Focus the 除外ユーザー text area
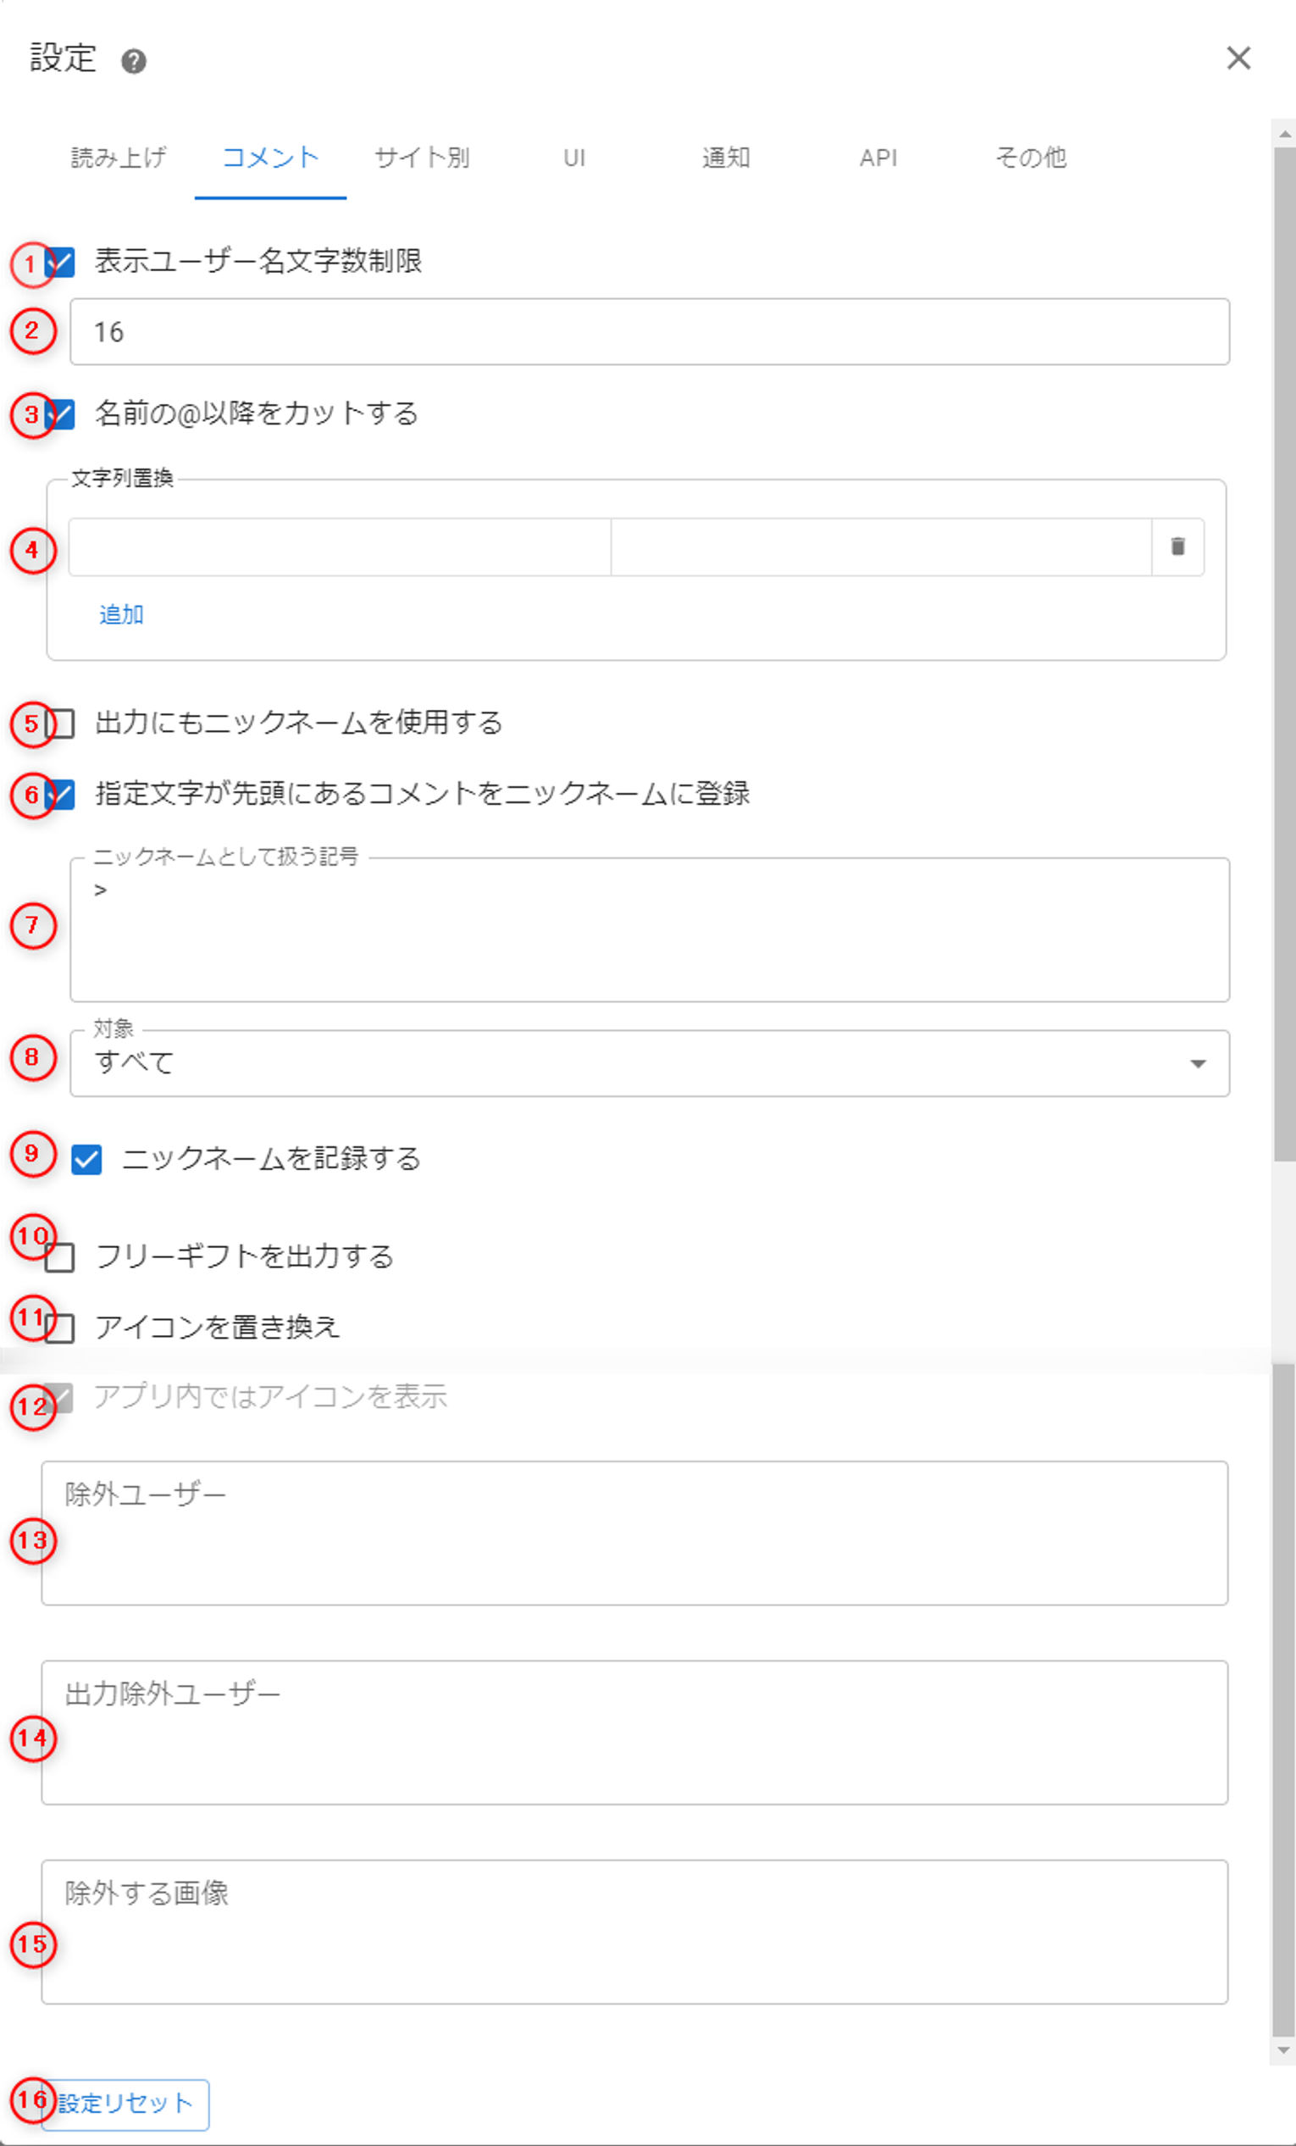 tap(634, 1533)
